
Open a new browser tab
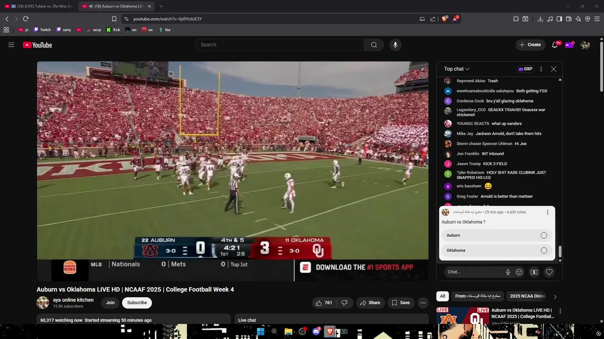coord(161,6)
